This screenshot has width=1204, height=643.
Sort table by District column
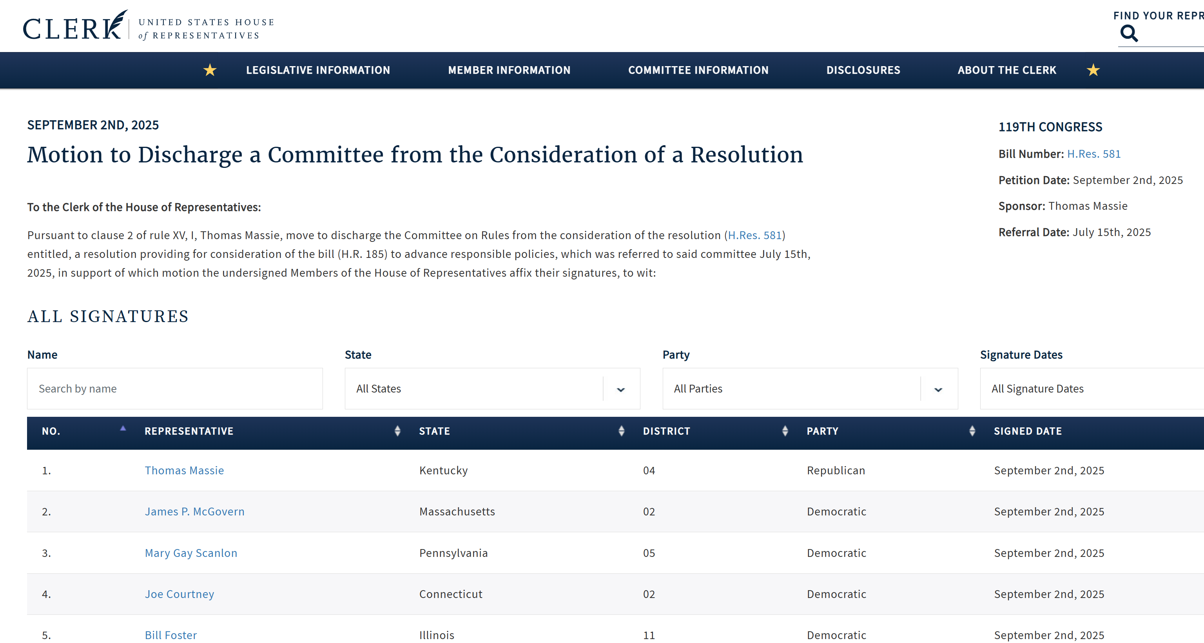pyautogui.click(x=785, y=431)
